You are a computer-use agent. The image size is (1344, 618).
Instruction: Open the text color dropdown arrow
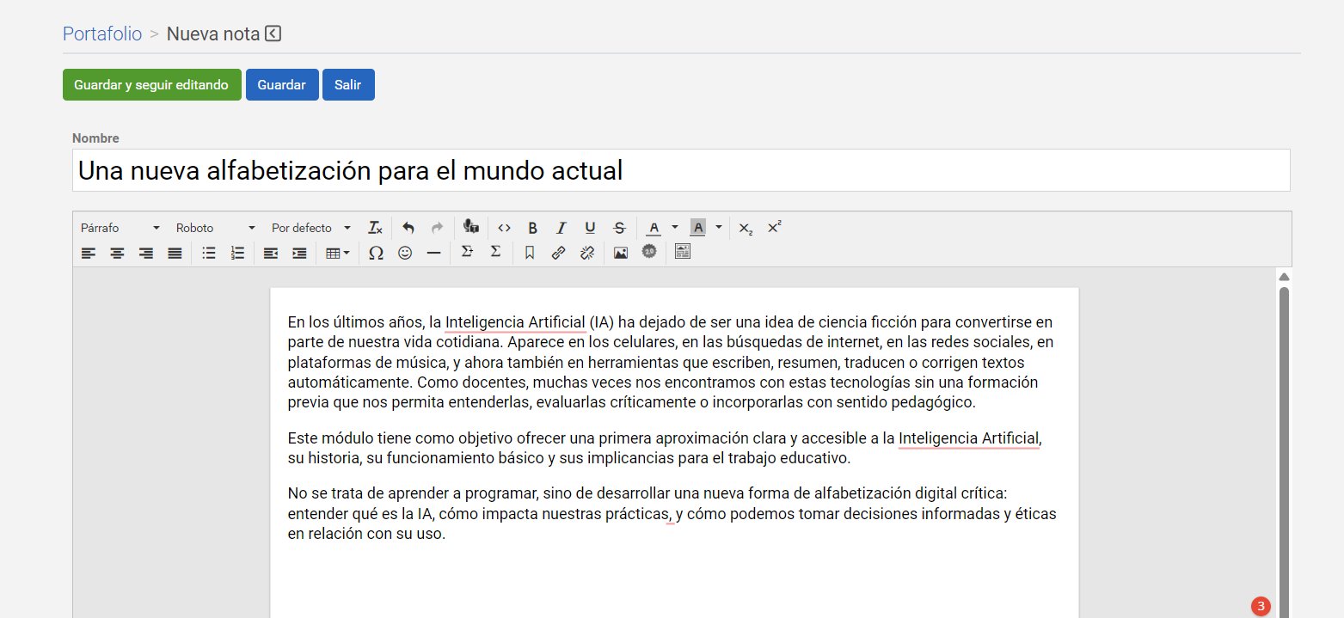click(675, 228)
